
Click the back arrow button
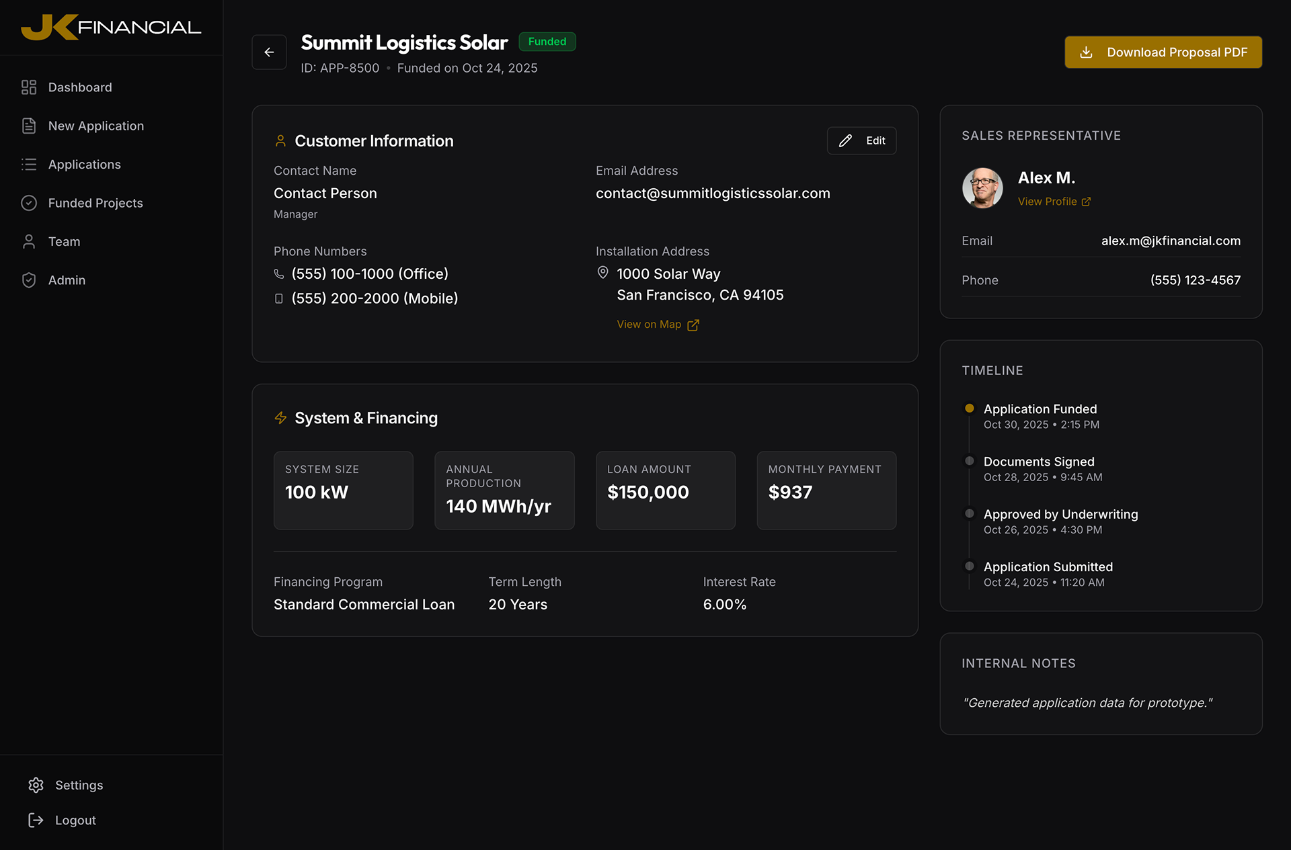point(269,52)
